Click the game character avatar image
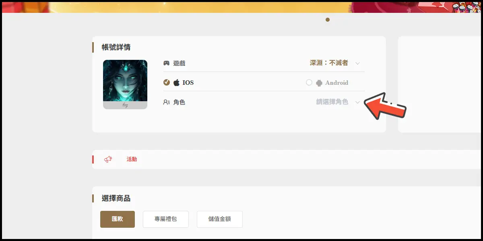The image size is (483, 241). click(x=125, y=81)
